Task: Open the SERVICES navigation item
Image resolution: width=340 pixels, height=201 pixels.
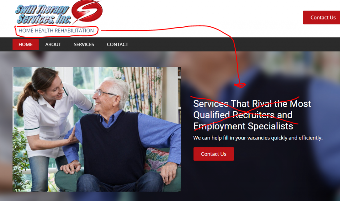Action: tap(84, 44)
